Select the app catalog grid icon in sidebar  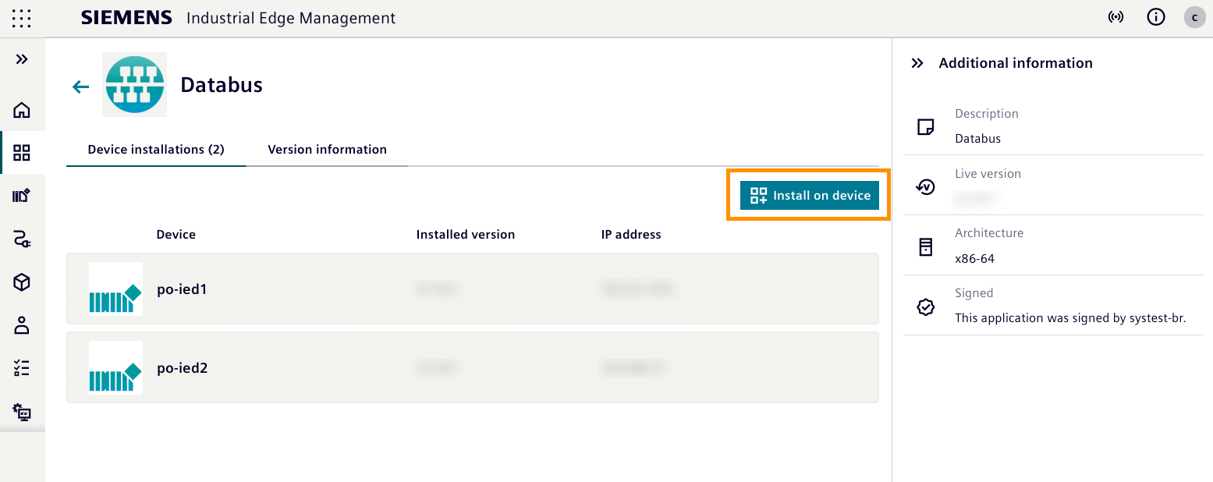(23, 153)
